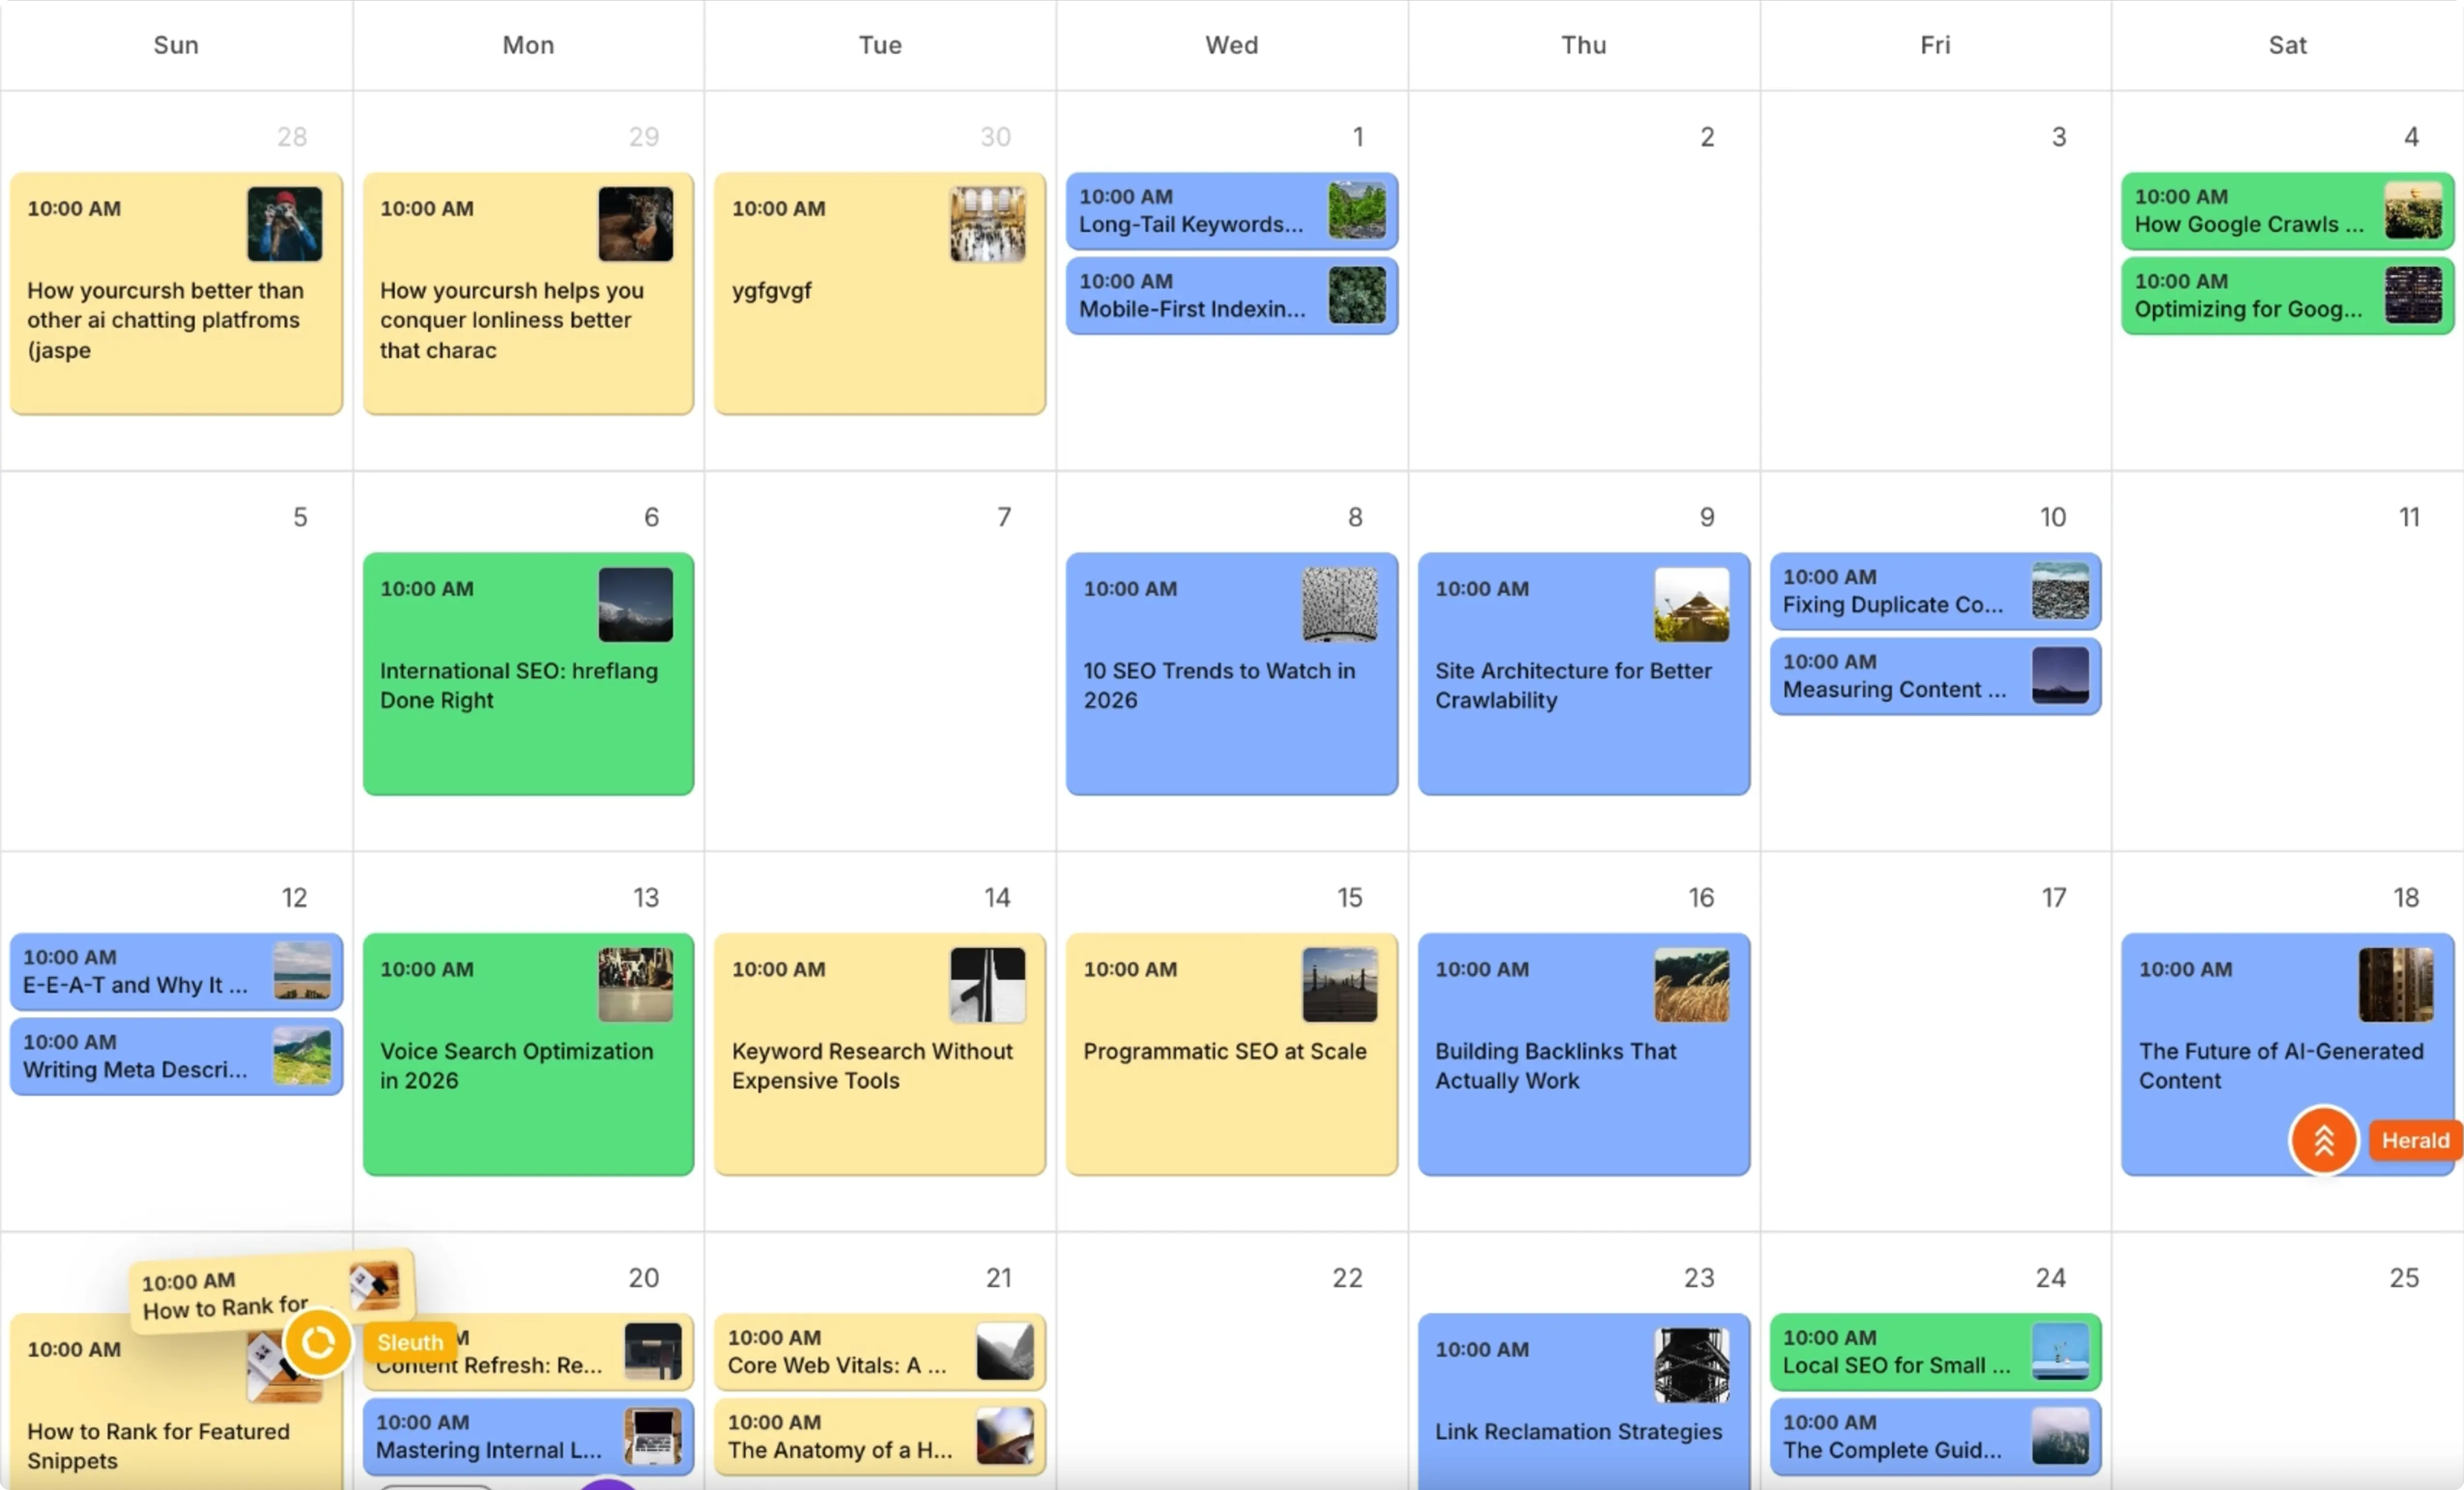Viewport: 2464px width, 1490px height.
Task: Click the Tue column header
Action: 880,45
